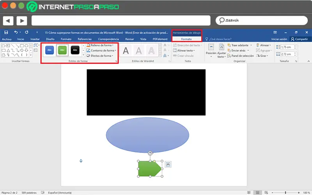Open the Girar rotate dropdown
This screenshot has width=312, height=195.
pyautogui.click(x=262, y=56)
